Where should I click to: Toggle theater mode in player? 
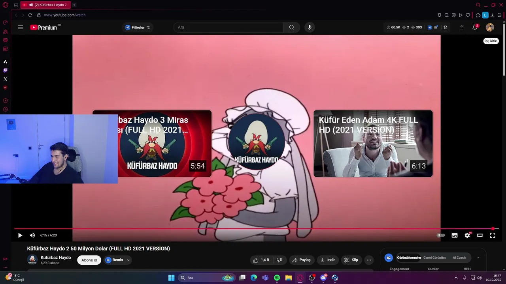point(480,235)
